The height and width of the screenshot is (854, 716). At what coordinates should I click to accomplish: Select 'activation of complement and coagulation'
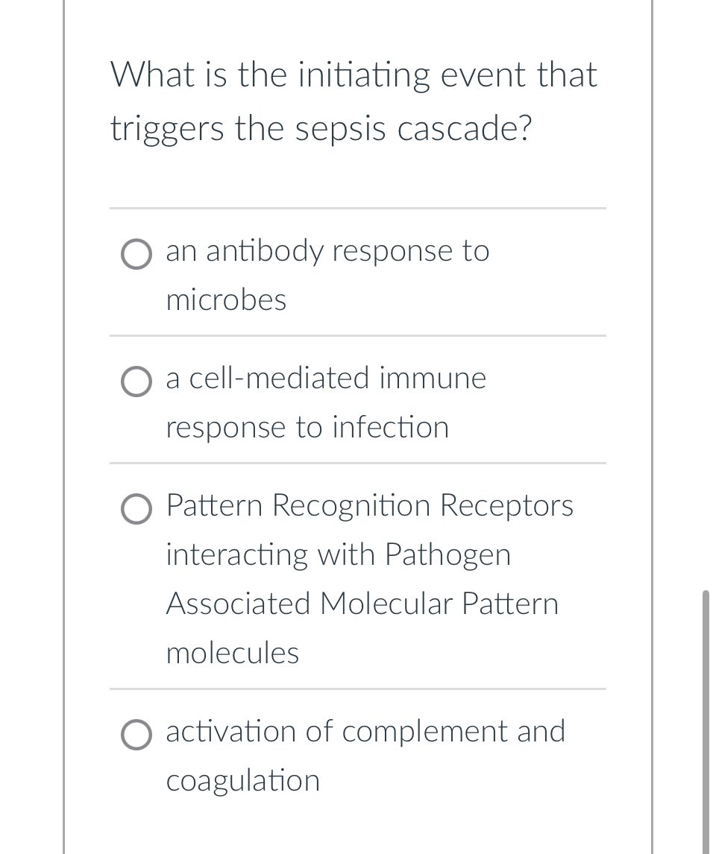[x=136, y=736]
